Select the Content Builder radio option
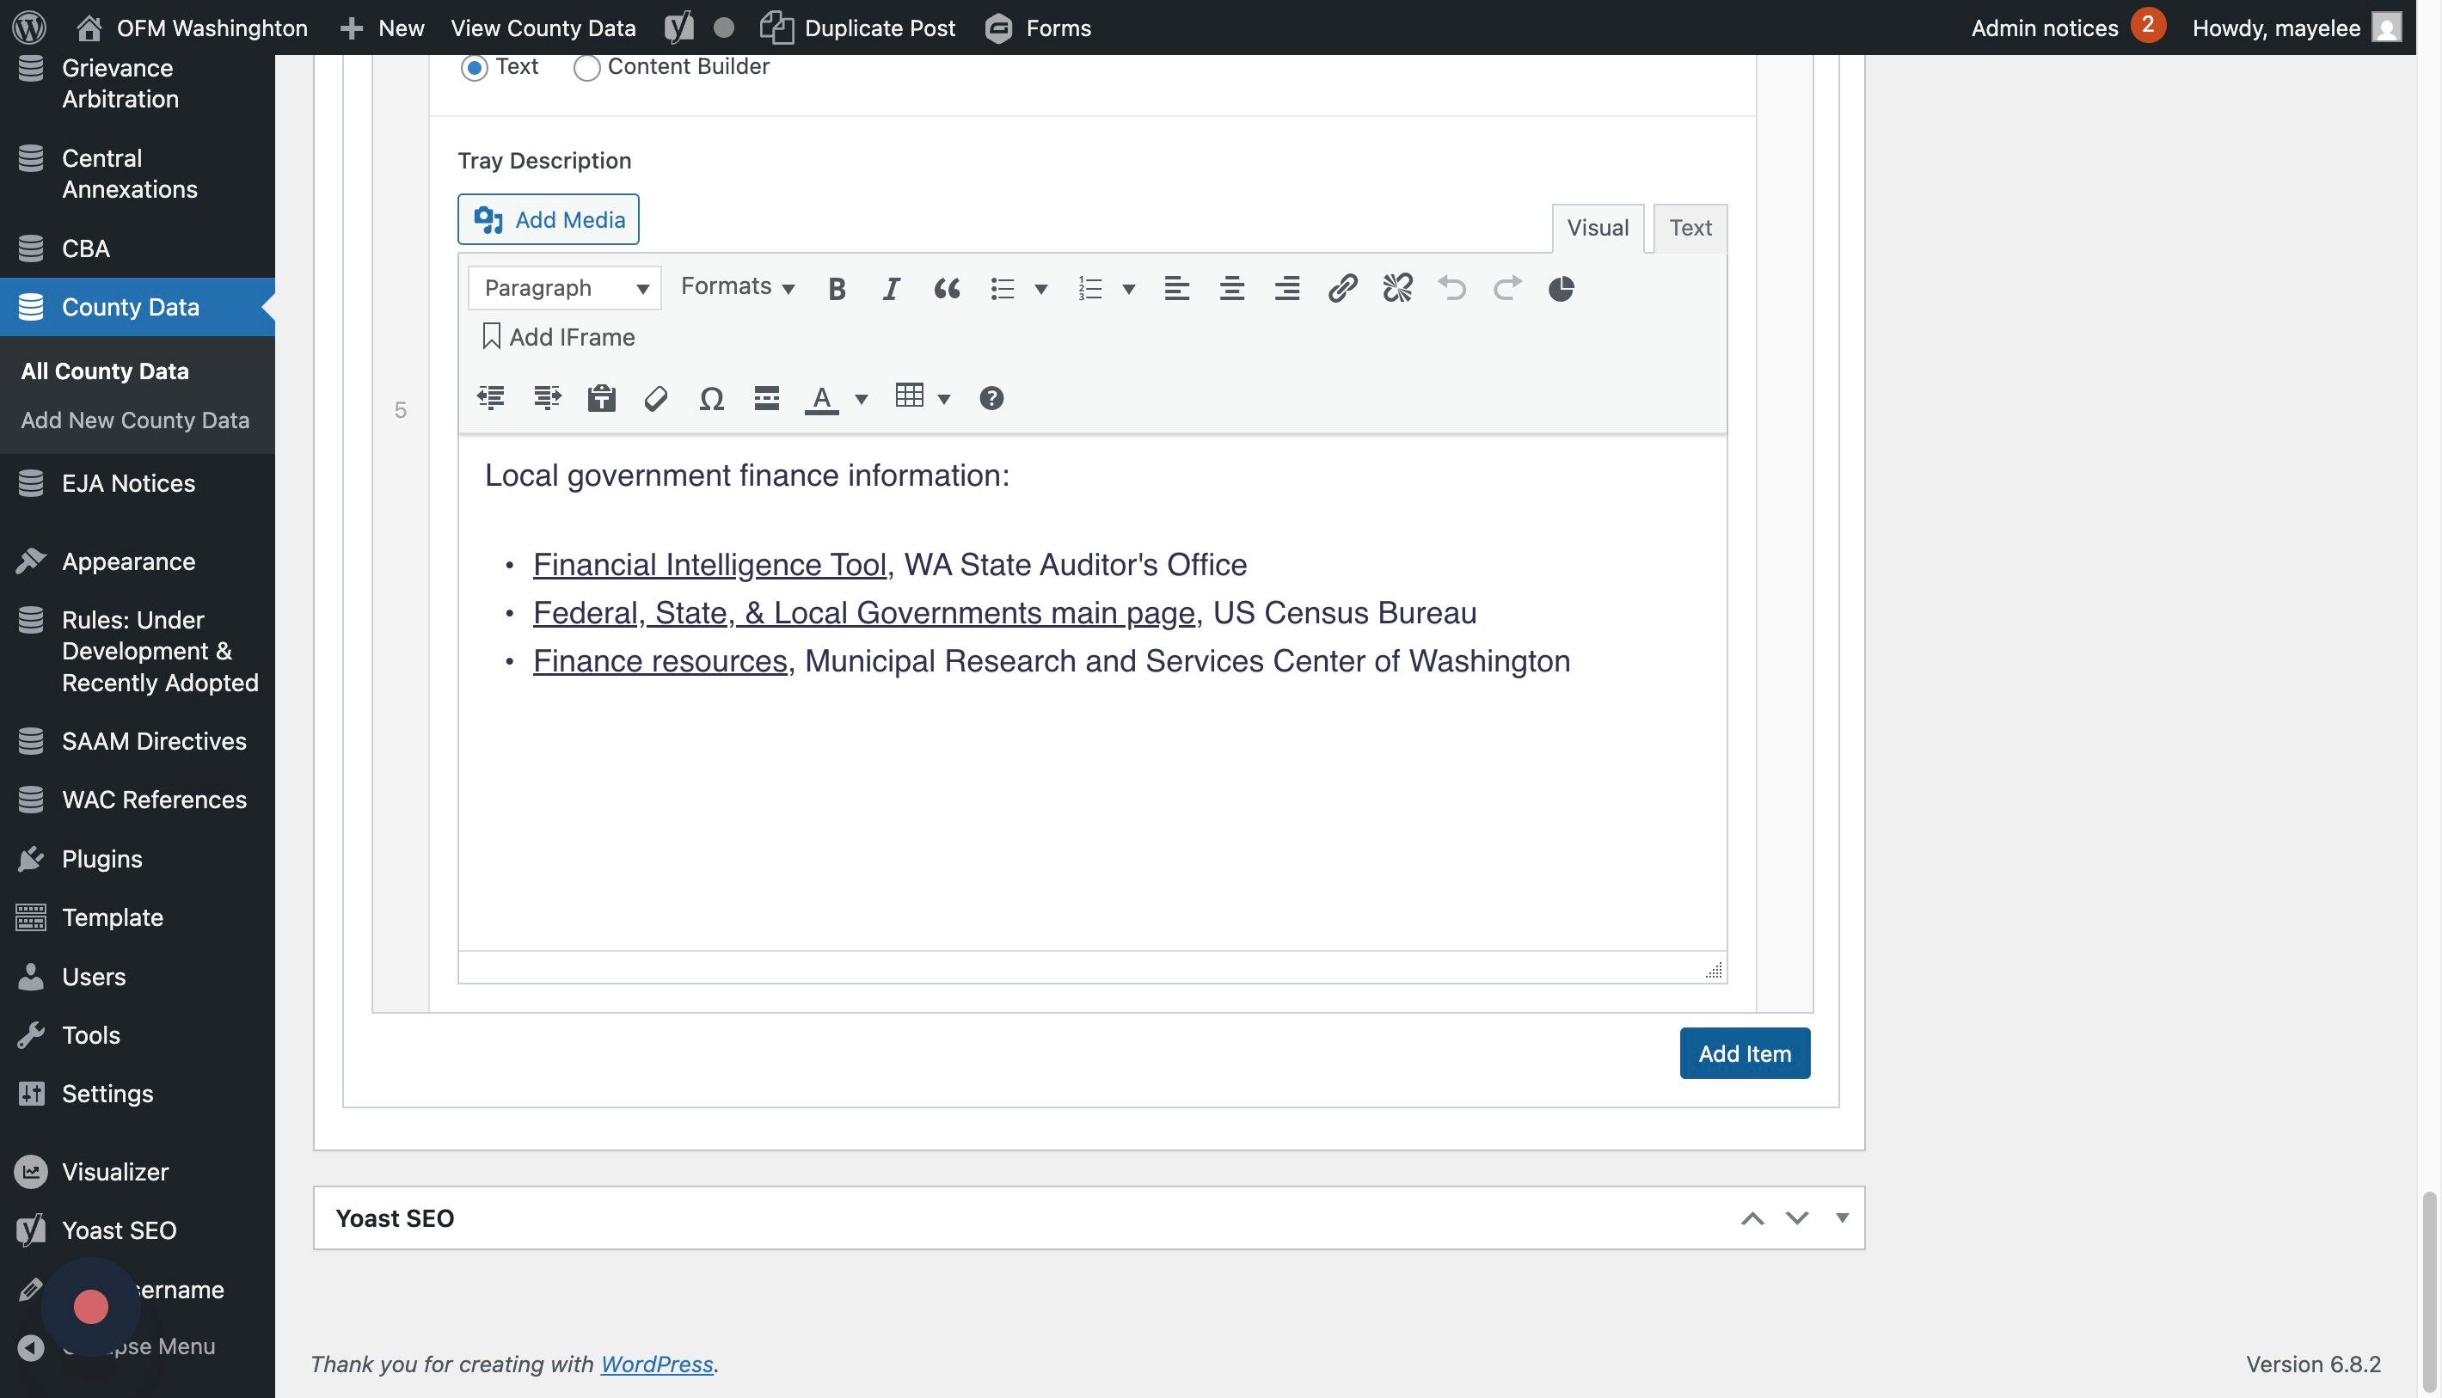 coord(586,67)
